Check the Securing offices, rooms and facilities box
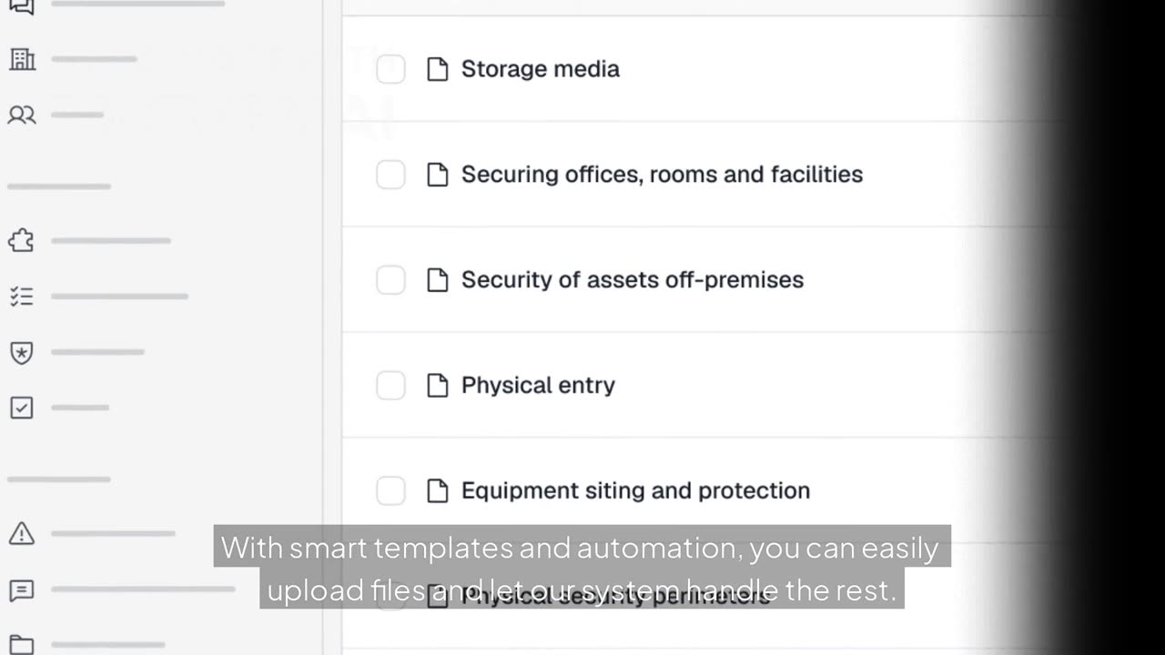The height and width of the screenshot is (655, 1165). point(390,175)
